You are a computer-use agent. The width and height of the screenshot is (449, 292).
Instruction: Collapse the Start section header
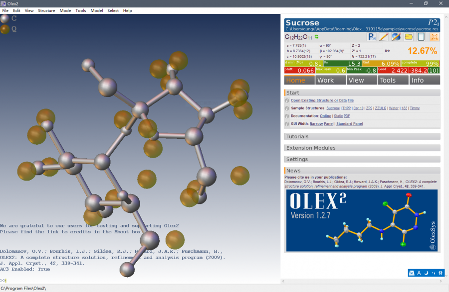pos(362,93)
